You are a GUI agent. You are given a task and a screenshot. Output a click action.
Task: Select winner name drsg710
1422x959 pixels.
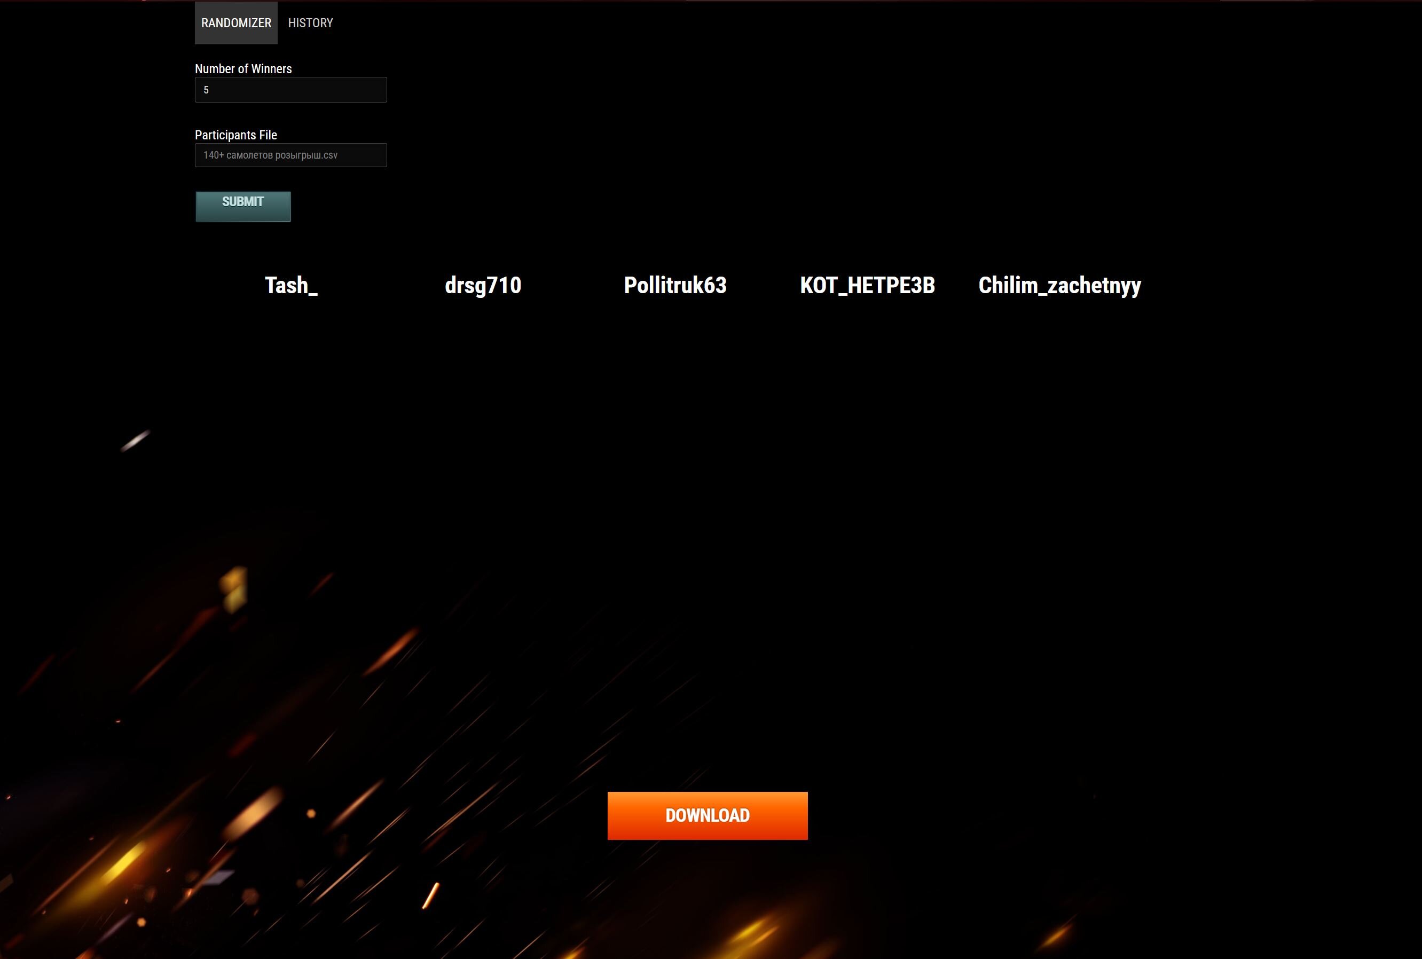click(x=483, y=286)
